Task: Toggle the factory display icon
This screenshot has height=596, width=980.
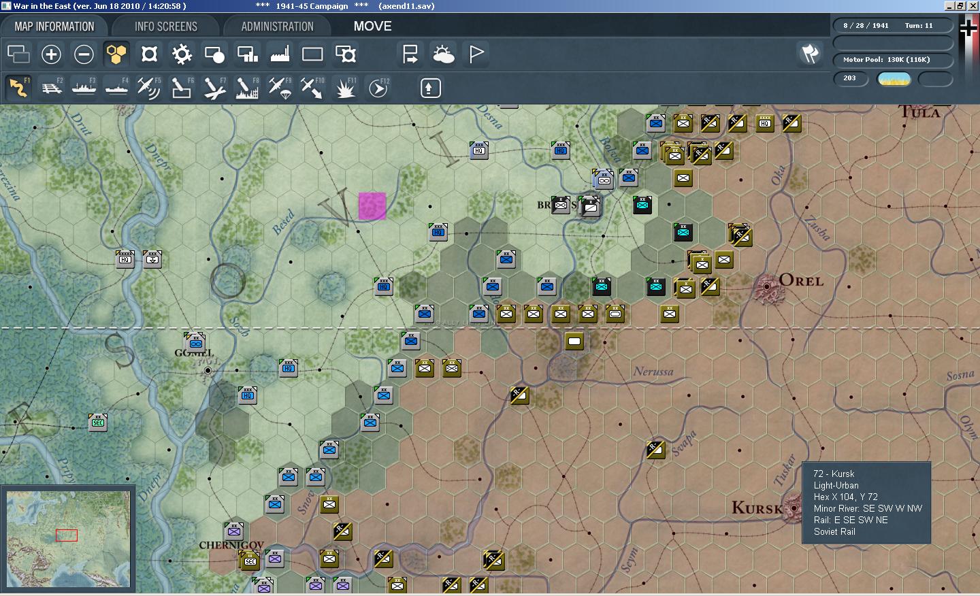Action: click(280, 54)
